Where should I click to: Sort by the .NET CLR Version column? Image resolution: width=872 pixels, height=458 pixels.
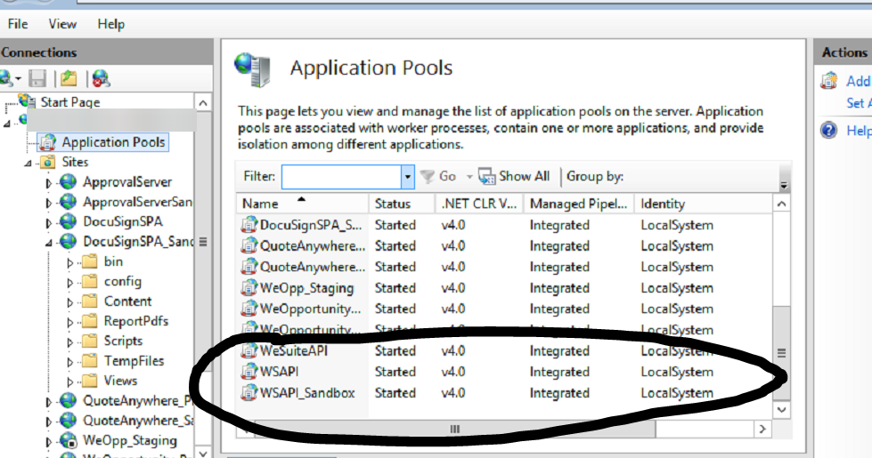479,204
